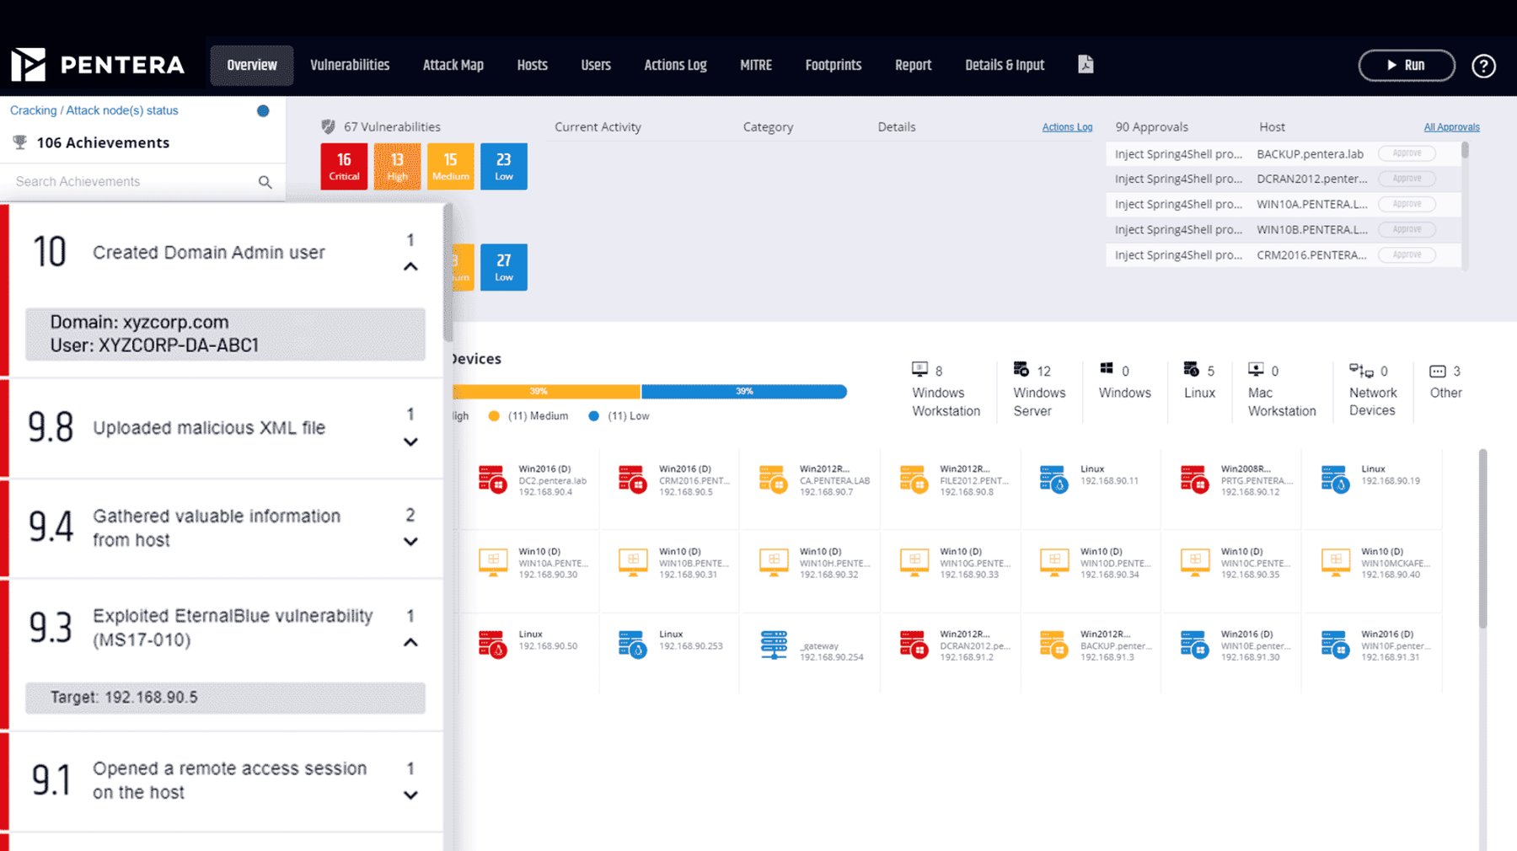
Task: Select the Mac Workstation device type icon
Action: click(1256, 369)
